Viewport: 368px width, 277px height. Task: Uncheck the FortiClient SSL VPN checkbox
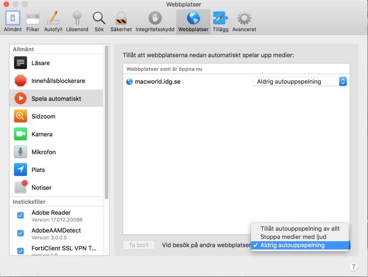20,251
